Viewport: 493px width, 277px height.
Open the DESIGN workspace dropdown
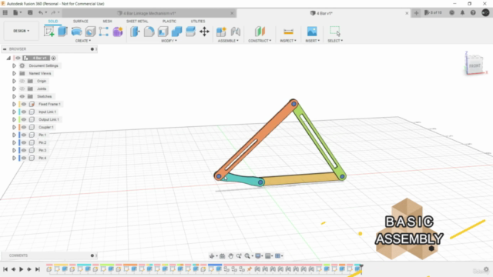click(x=21, y=31)
